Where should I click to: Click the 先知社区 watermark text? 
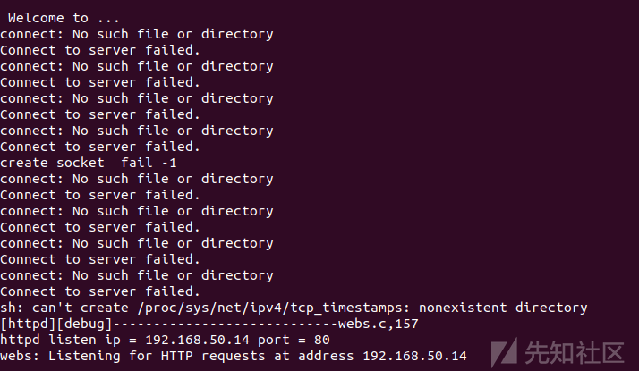point(575,353)
